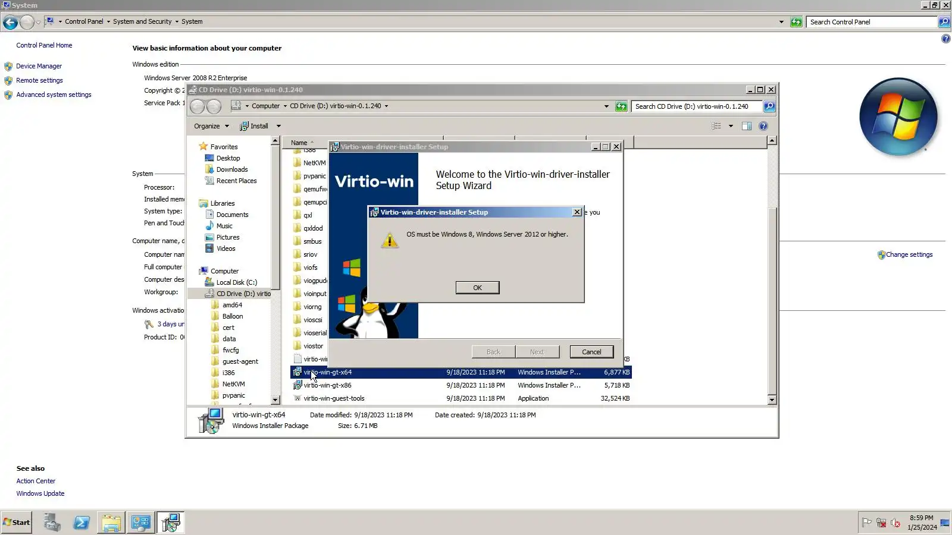This screenshot has width=952, height=535.
Task: Go back in the System Control Panel window
Action: 10,22
